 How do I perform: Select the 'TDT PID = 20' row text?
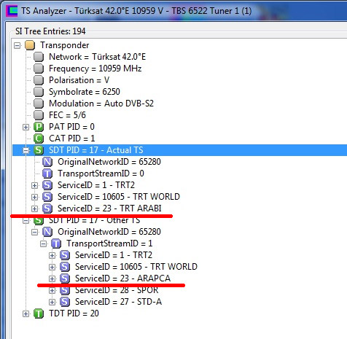pos(74,313)
